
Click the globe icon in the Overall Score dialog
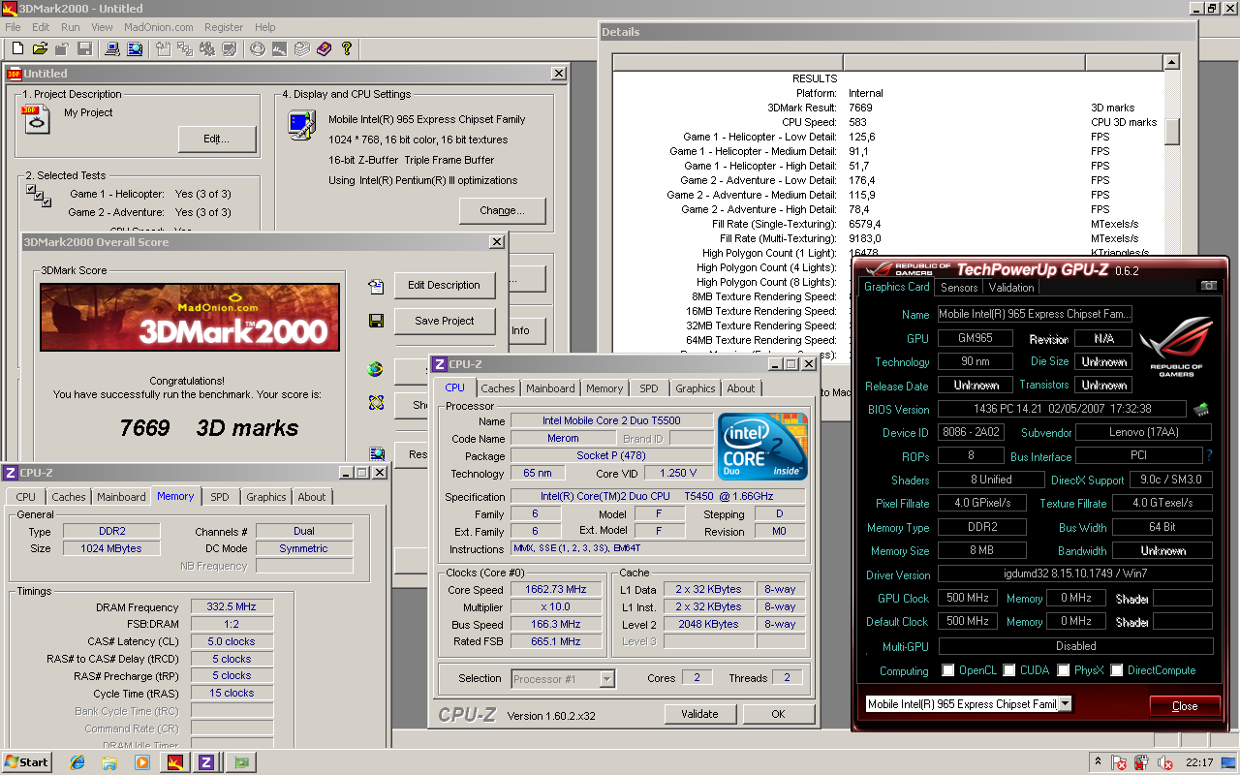click(376, 368)
